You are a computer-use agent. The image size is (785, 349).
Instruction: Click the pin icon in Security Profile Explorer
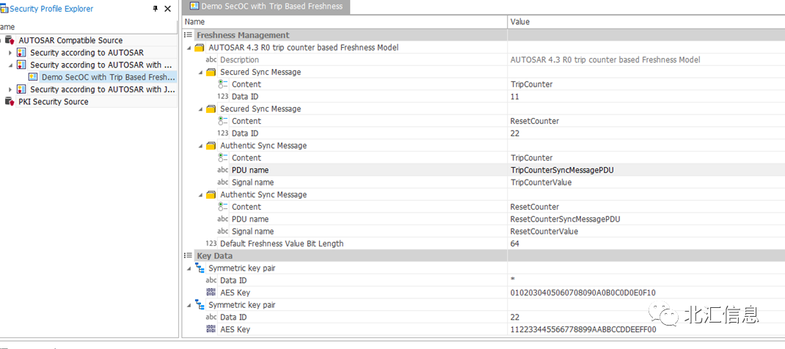155,9
